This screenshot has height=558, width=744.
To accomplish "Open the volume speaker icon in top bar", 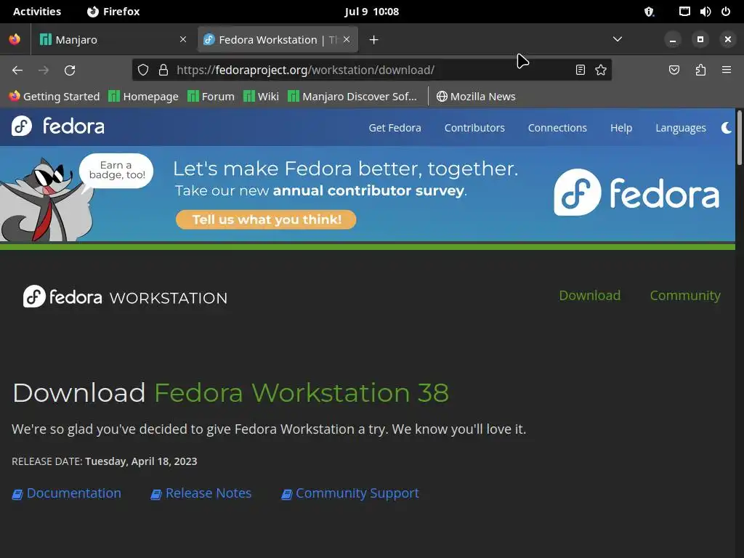I will pyautogui.click(x=705, y=12).
